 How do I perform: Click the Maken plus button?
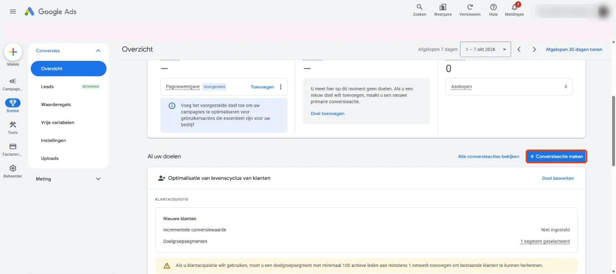click(x=13, y=52)
